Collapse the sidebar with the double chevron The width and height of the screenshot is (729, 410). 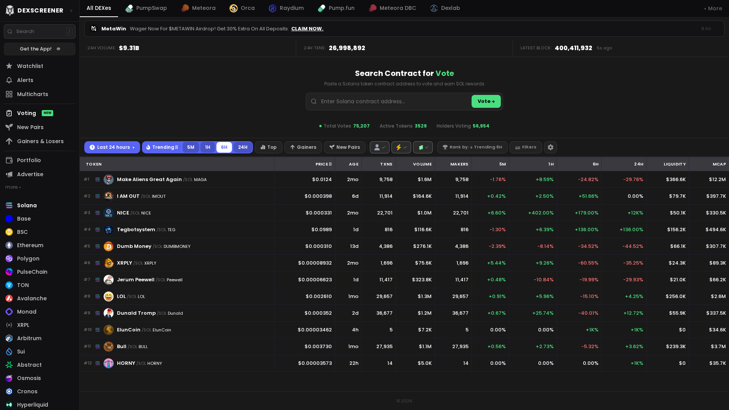tap(71, 11)
